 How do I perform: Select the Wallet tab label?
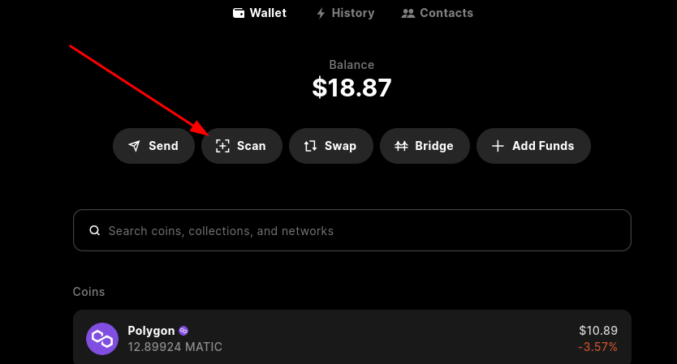click(x=268, y=13)
